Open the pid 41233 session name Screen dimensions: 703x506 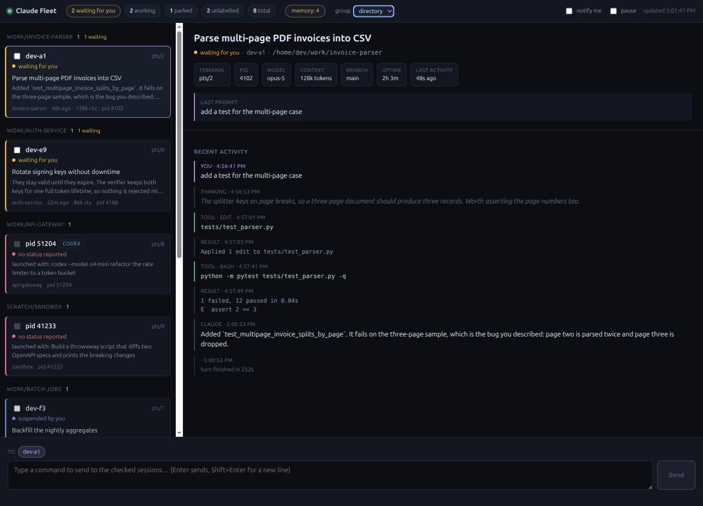40,326
